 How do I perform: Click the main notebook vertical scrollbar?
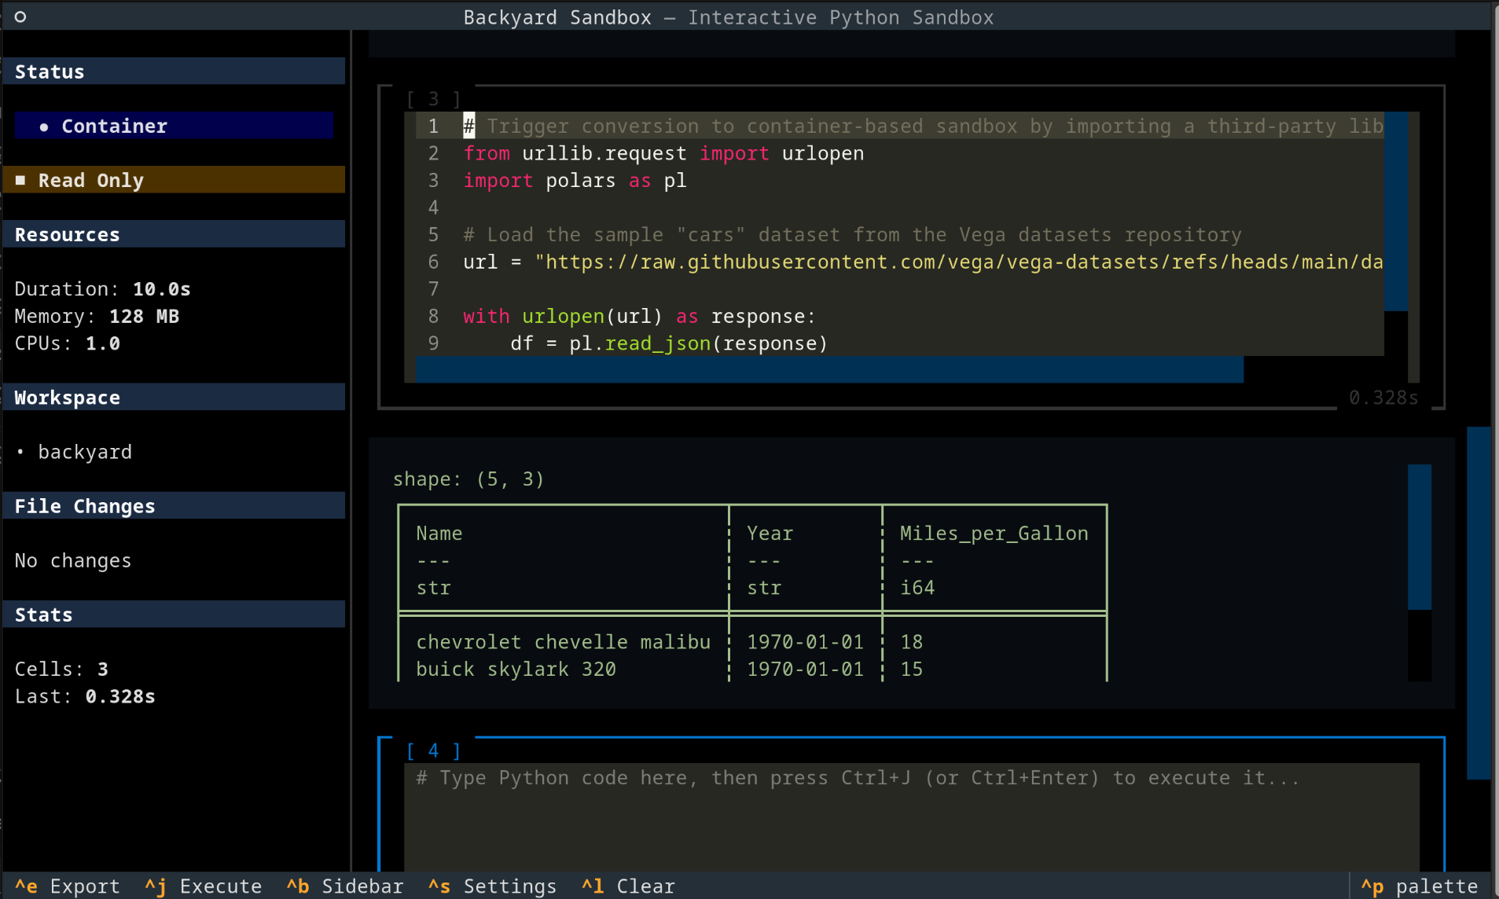coord(1479,603)
